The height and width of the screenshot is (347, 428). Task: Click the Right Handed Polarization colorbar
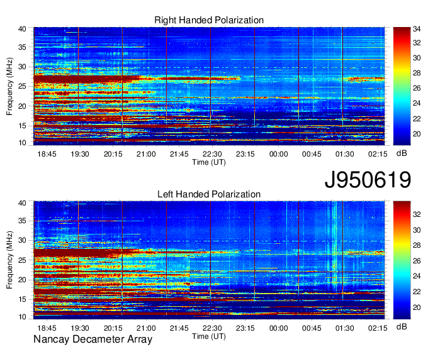pyautogui.click(x=402, y=86)
